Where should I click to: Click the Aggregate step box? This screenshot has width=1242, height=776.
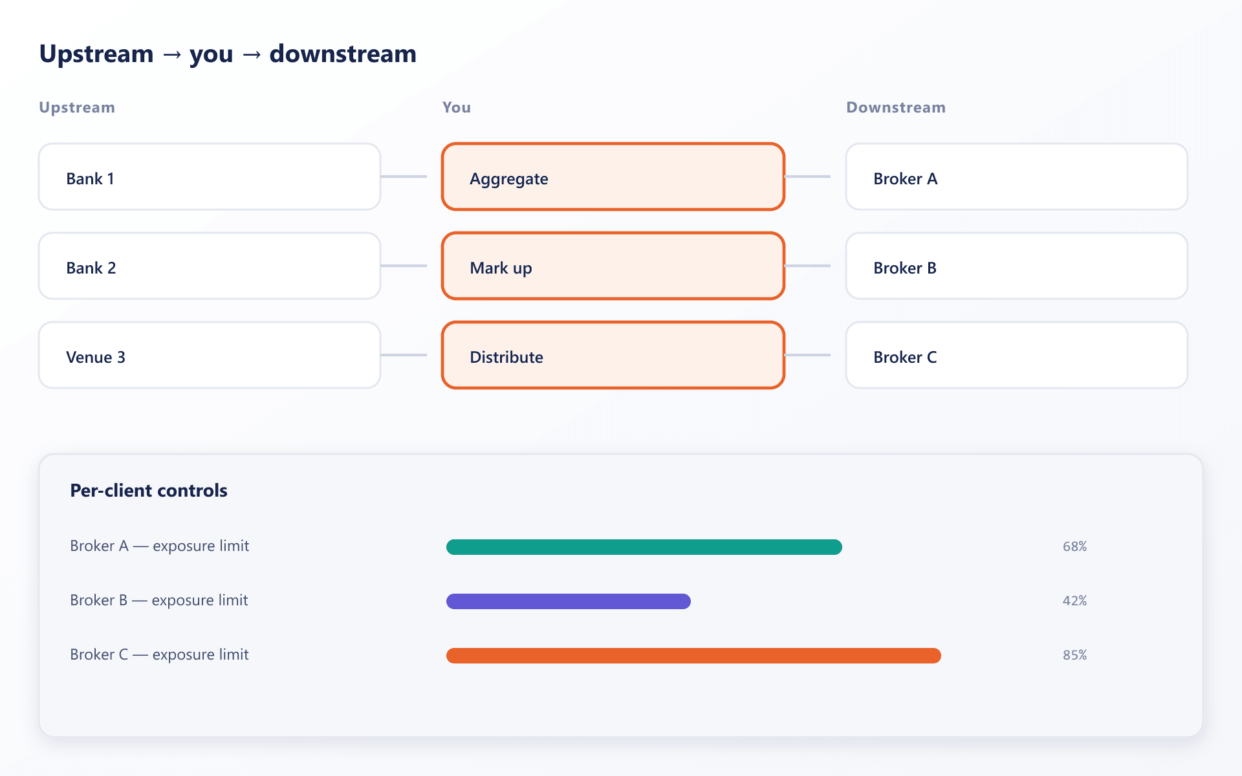[x=613, y=177]
